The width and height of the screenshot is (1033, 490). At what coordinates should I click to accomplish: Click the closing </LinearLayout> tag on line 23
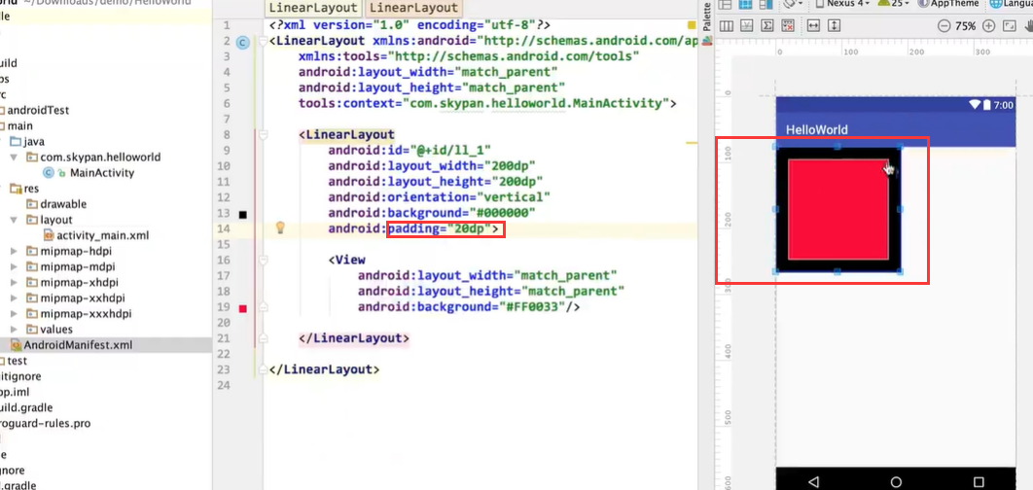[x=324, y=369]
